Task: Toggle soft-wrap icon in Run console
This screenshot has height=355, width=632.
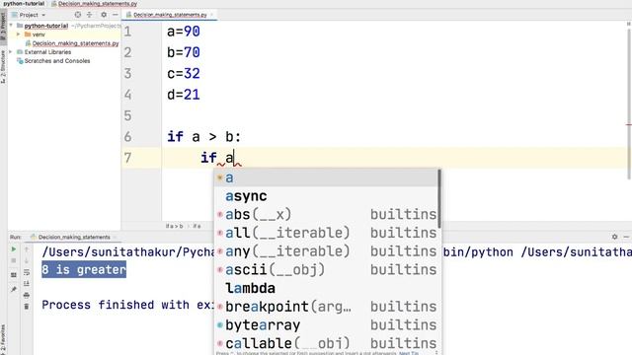Action: click(x=27, y=272)
